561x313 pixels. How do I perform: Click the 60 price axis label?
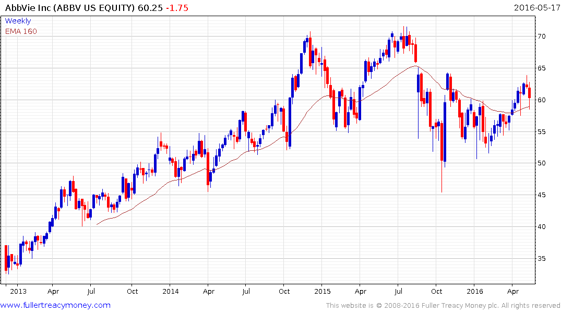coord(541,100)
